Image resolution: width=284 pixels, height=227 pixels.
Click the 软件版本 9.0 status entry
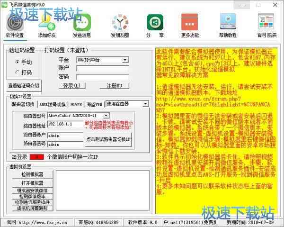pos(143,222)
